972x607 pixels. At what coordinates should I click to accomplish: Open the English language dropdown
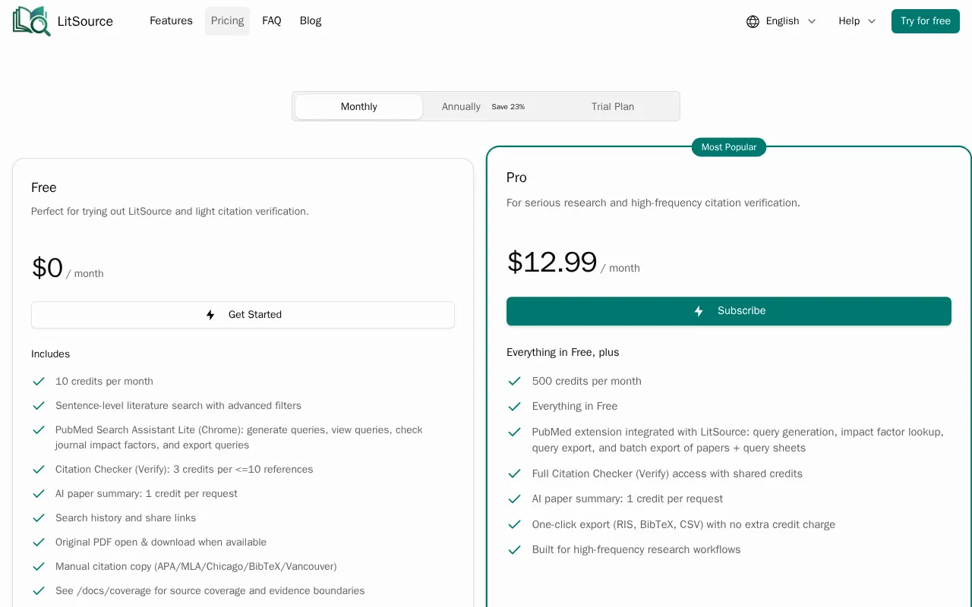[781, 21]
